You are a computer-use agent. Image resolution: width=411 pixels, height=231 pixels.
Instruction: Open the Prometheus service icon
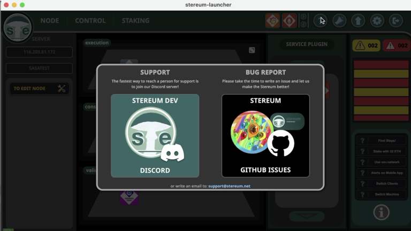point(289,20)
